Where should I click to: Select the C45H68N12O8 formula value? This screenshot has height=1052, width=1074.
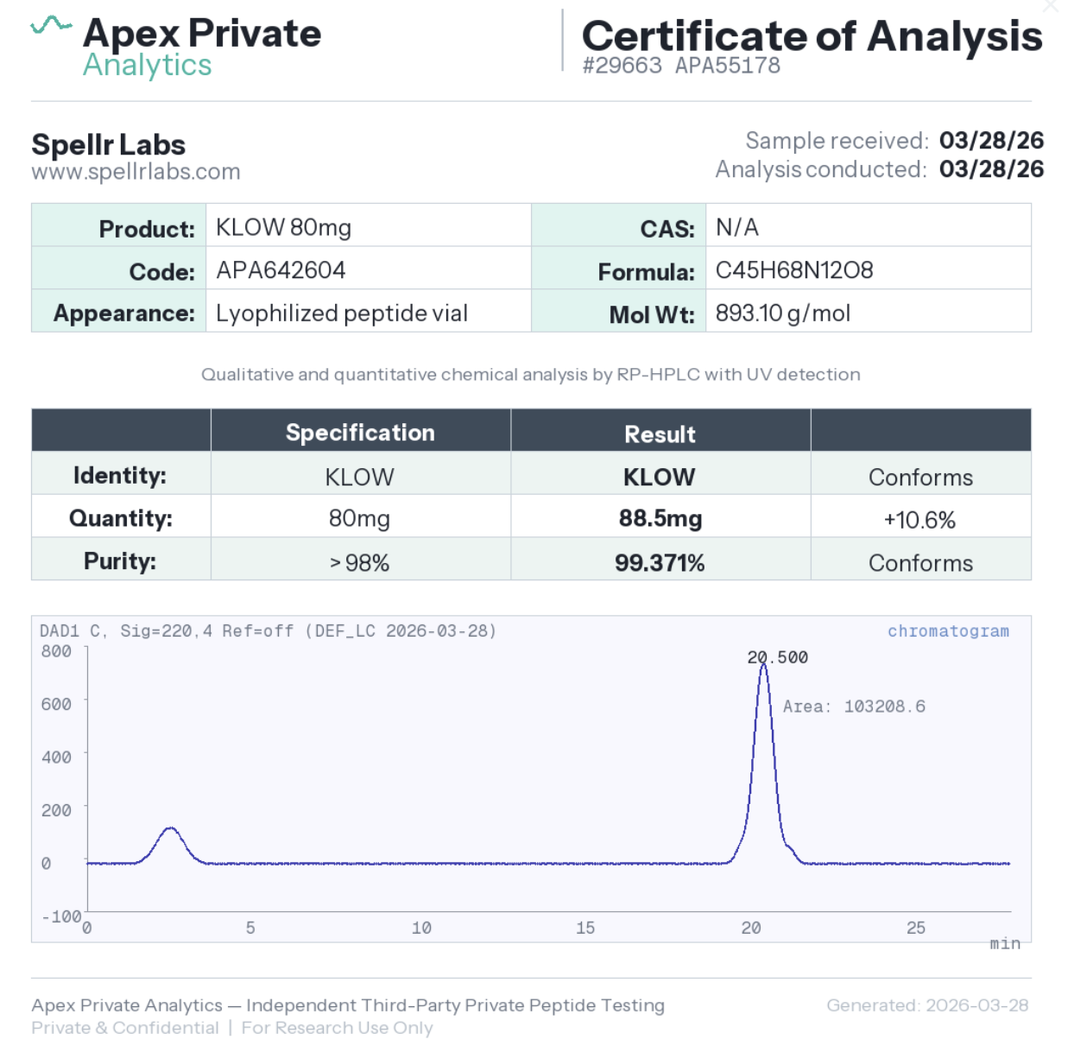(794, 270)
